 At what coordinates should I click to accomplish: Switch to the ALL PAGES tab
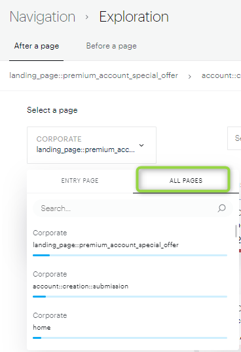[186, 180]
